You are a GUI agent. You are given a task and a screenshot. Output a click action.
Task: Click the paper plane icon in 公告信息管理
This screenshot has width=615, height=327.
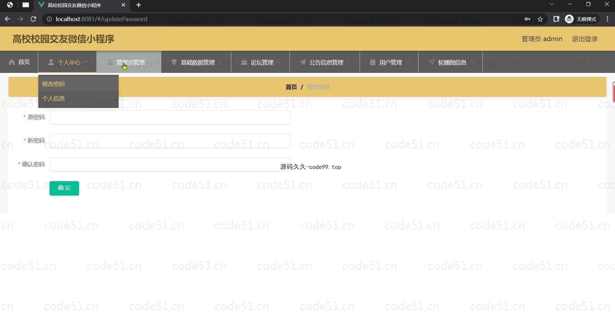pyautogui.click(x=303, y=62)
